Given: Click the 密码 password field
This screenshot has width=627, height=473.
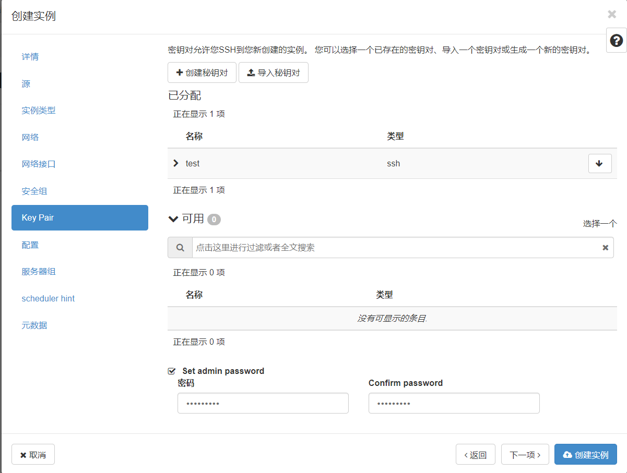Looking at the screenshot, I should coord(263,403).
